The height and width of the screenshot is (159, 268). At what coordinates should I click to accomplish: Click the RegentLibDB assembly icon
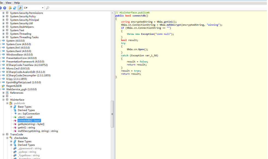tap(3, 86)
